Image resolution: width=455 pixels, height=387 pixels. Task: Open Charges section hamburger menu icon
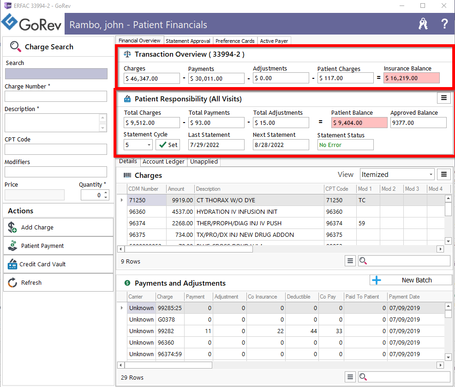tap(443, 174)
